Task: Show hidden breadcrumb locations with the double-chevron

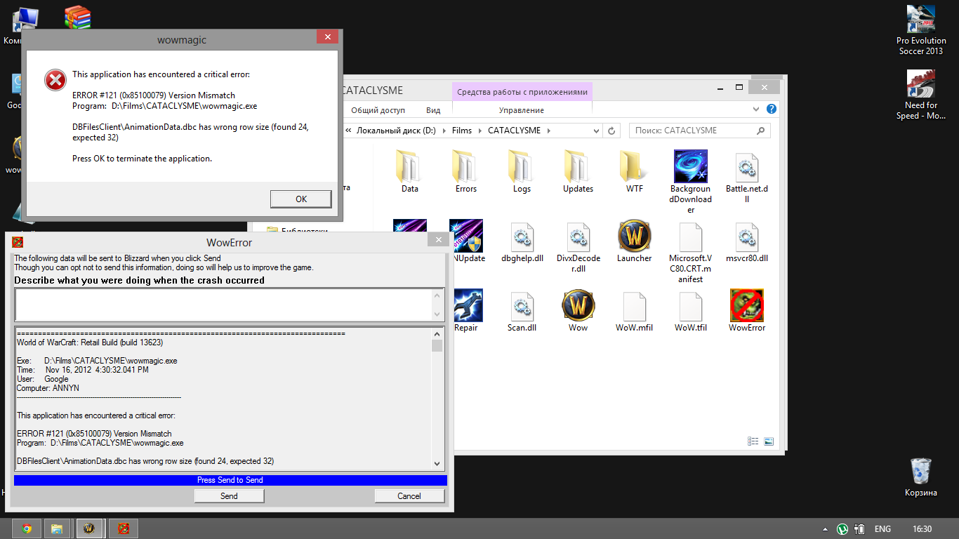Action: [x=349, y=131]
